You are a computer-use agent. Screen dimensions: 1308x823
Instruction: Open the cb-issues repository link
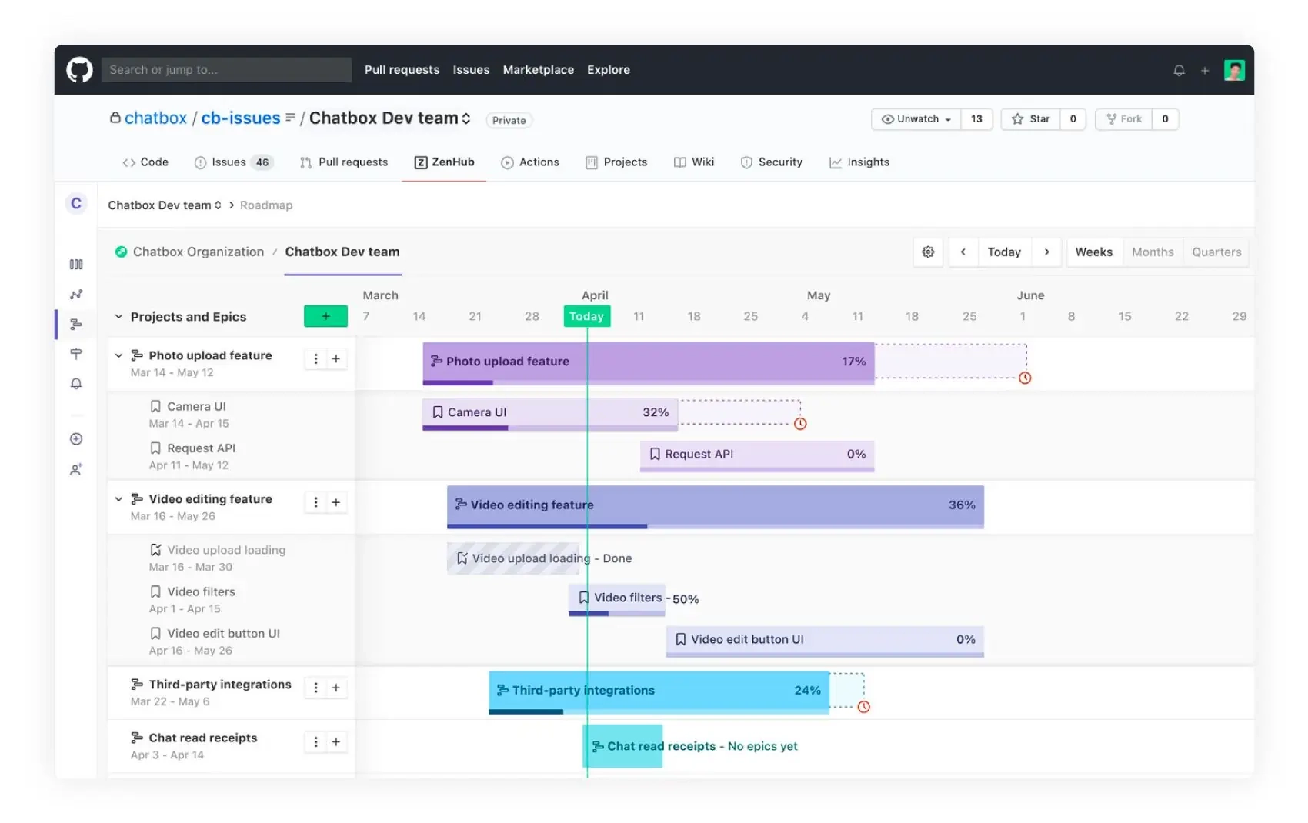point(240,118)
